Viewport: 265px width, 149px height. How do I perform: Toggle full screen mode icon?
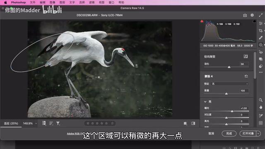click(260, 15)
